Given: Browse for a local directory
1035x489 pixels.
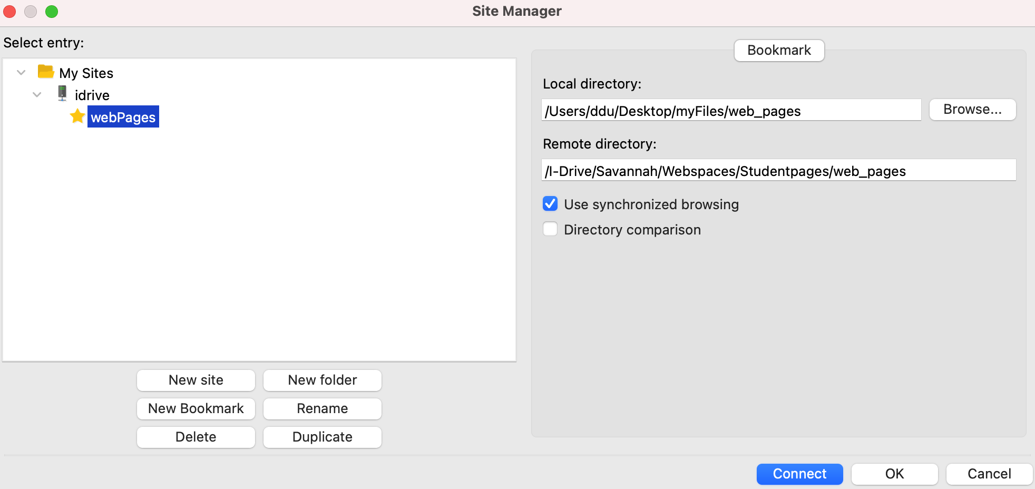Looking at the screenshot, I should tap(972, 110).
